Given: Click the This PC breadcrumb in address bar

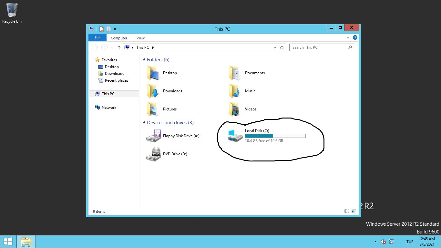Looking at the screenshot, I should [142, 47].
